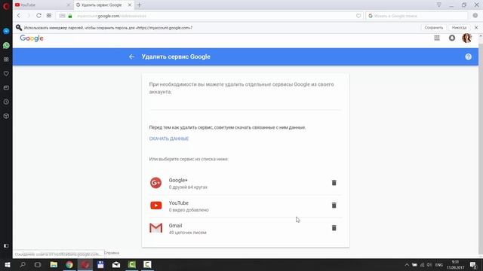The width and height of the screenshot is (483, 271).
Task: Open Speed Dial from sidebar
Action: tap(6, 59)
